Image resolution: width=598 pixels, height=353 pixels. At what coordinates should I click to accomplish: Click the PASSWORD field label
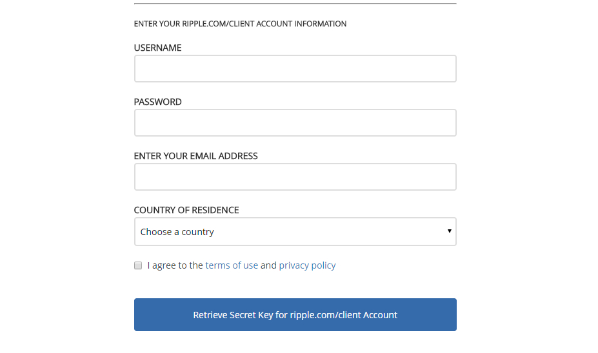tap(158, 102)
